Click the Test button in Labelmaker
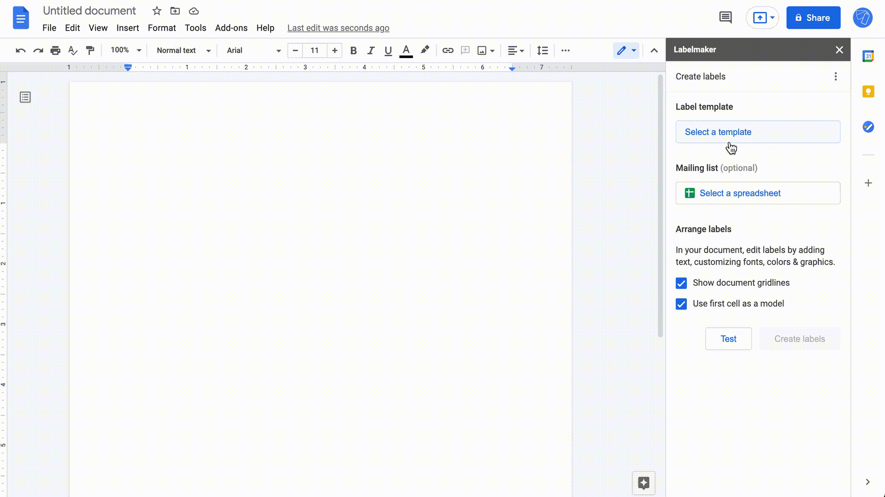 click(x=728, y=339)
